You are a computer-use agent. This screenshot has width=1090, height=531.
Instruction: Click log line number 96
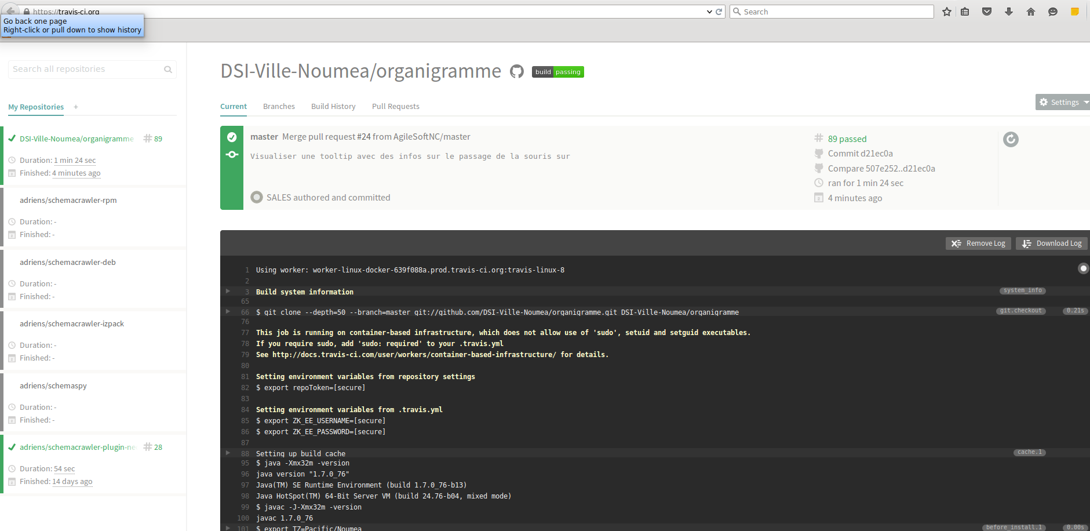coord(245,474)
